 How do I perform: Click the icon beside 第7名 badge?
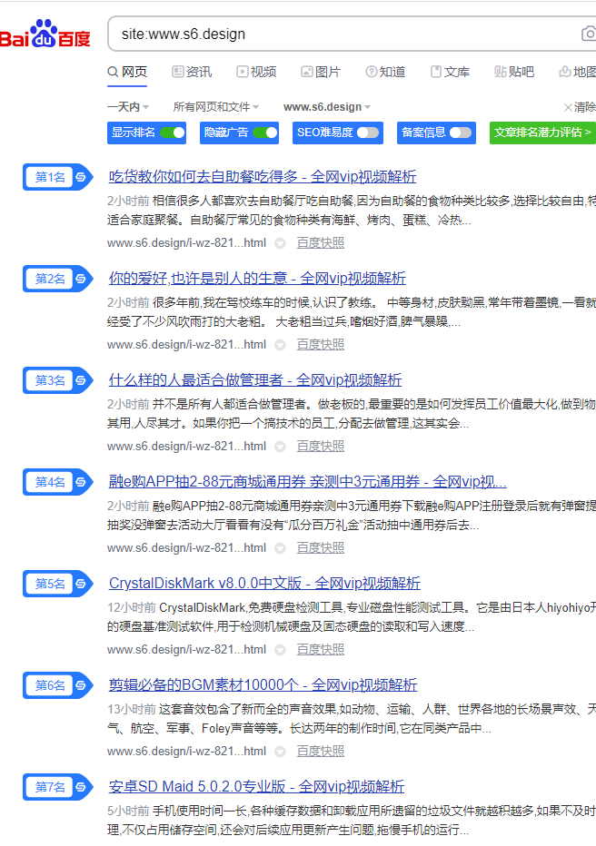81,787
